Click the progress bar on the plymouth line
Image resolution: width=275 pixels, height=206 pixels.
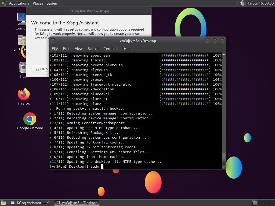185,70
